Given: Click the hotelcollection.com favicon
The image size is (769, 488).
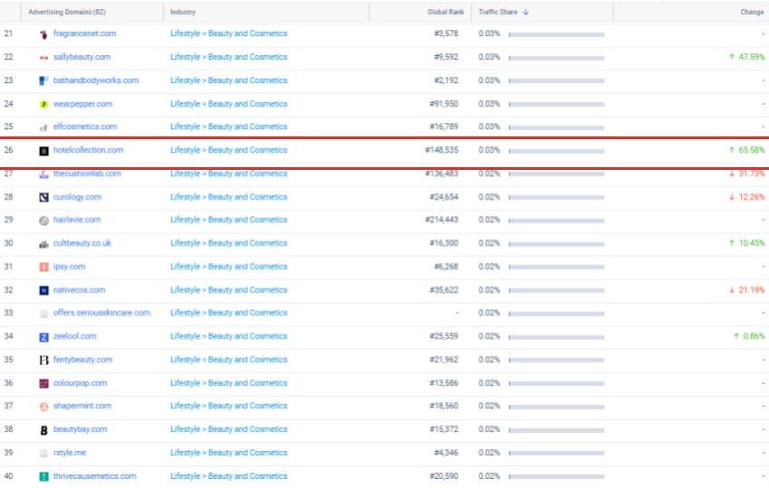Looking at the screenshot, I should pyautogui.click(x=43, y=151).
